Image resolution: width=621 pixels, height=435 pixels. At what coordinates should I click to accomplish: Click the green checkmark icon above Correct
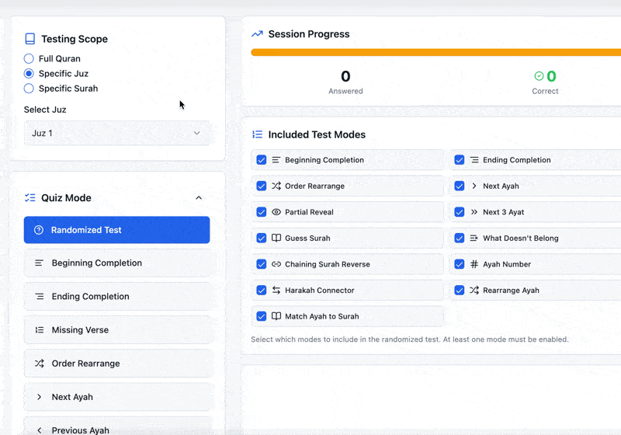539,76
